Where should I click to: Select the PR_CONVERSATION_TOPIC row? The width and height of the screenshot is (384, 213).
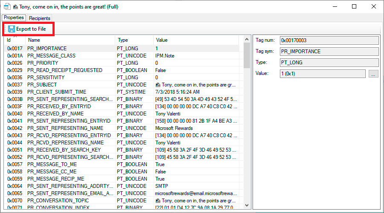point(122,201)
